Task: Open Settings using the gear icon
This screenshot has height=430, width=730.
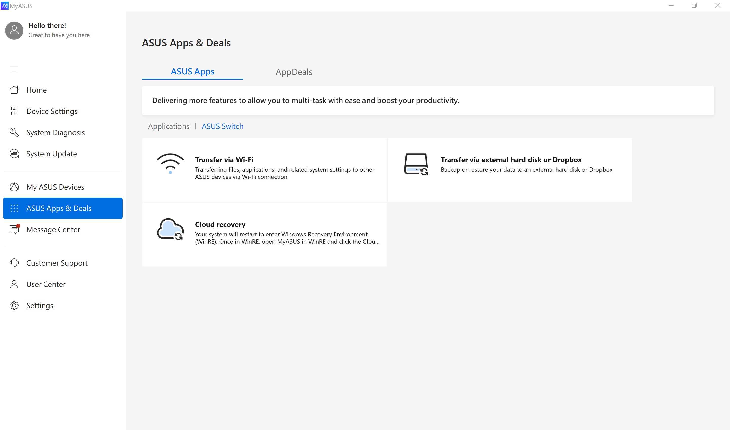Action: click(x=14, y=305)
